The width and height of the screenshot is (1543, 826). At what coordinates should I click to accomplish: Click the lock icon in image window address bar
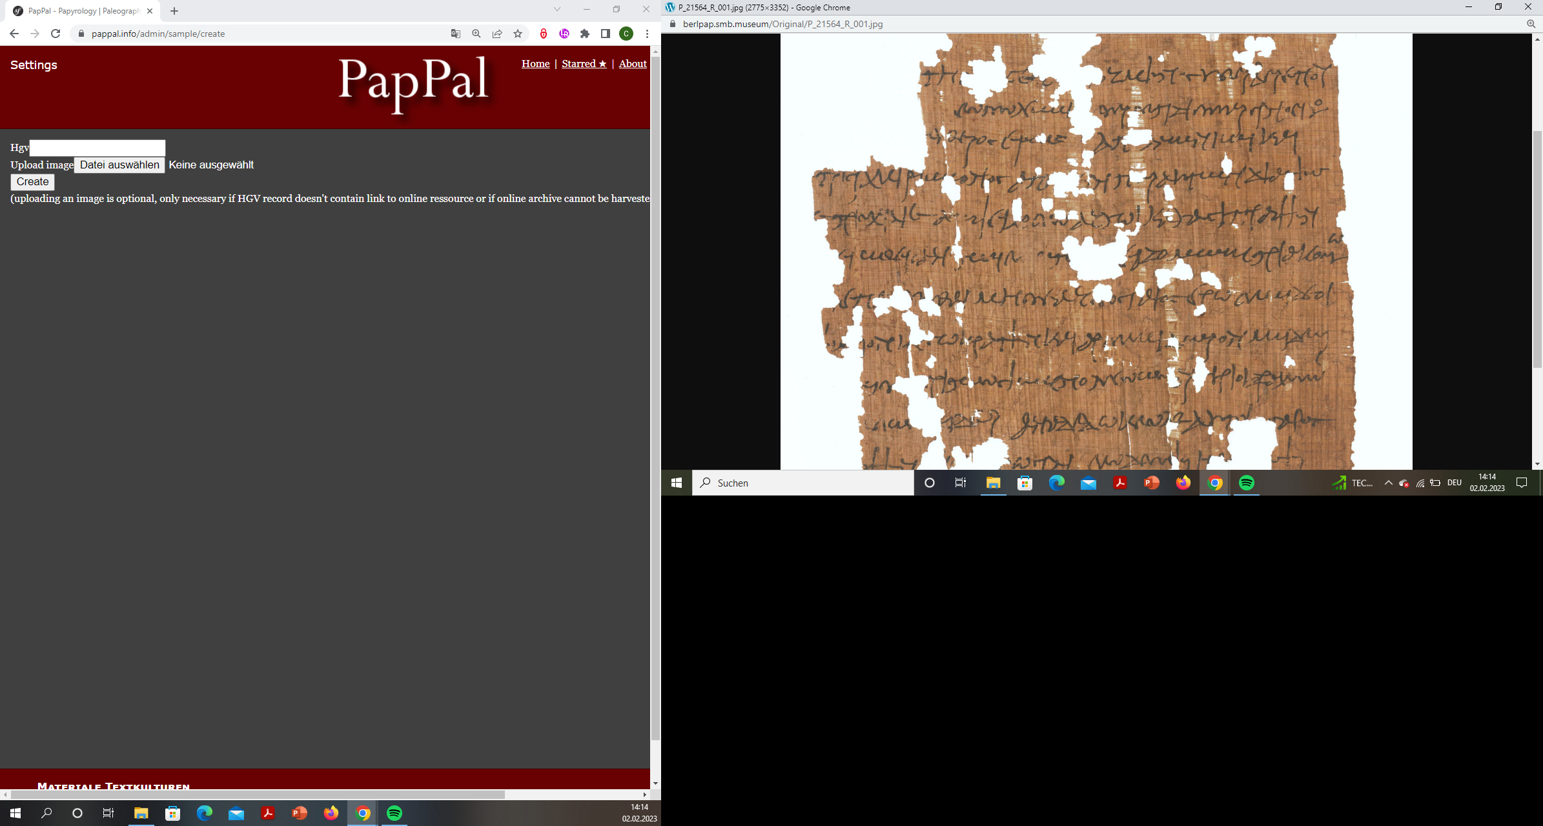tap(673, 24)
